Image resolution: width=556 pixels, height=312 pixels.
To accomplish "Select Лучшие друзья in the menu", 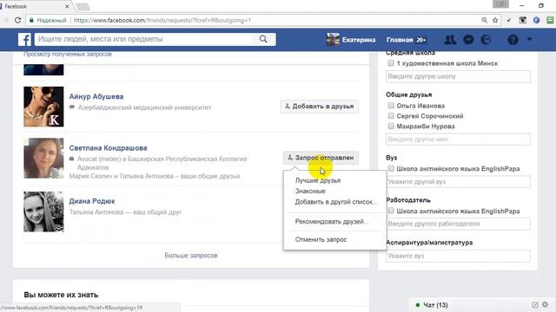I will coord(318,180).
